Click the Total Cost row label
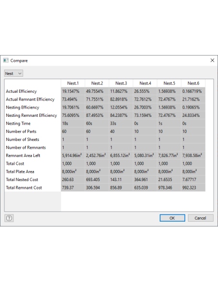 [x=15, y=164]
